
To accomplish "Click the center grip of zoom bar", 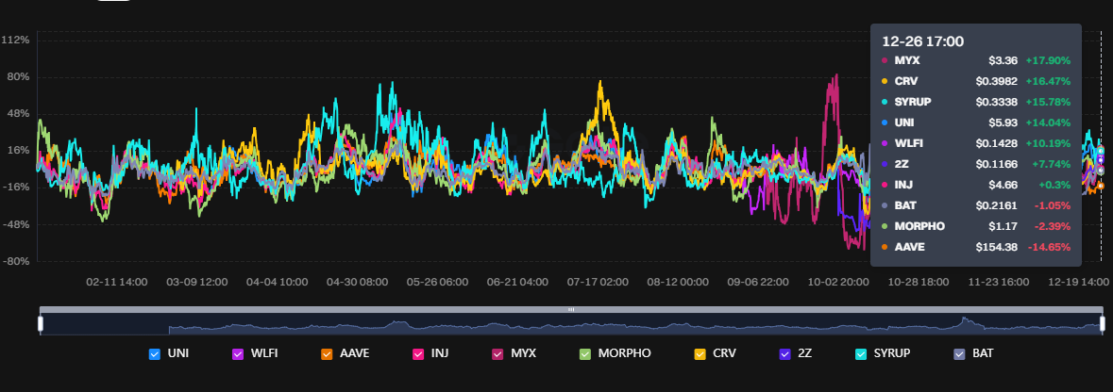I will (x=571, y=310).
